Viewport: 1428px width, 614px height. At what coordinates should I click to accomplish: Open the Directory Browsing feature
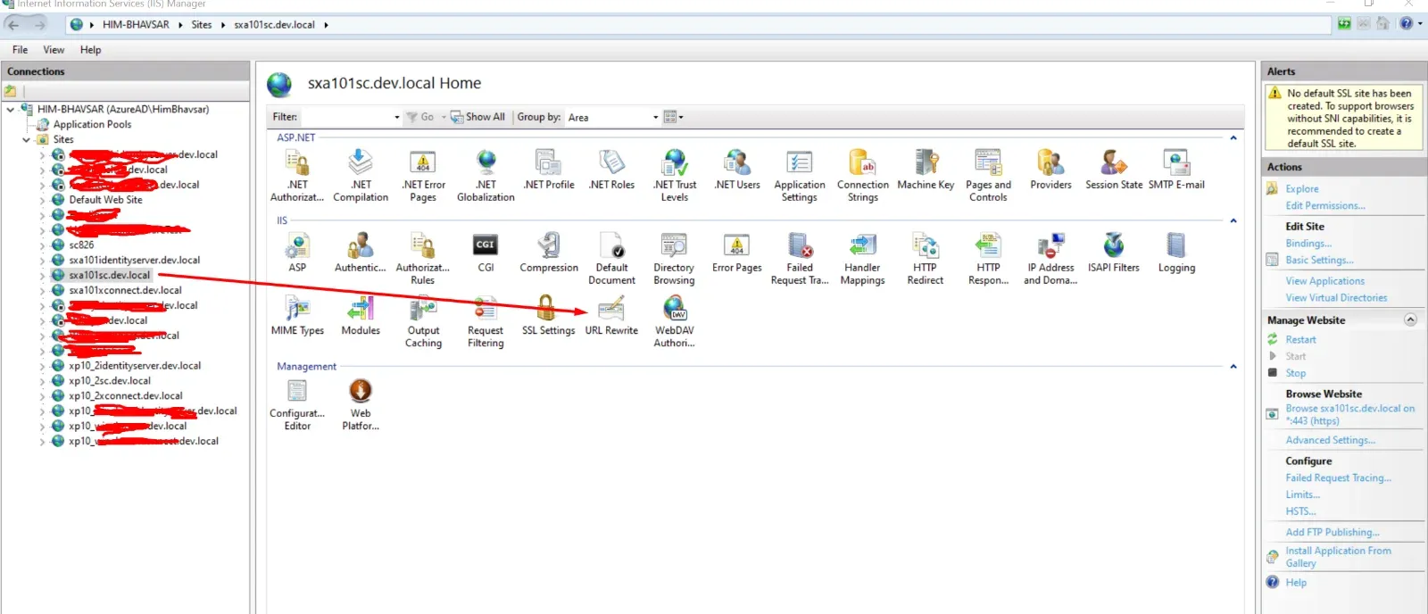click(674, 258)
